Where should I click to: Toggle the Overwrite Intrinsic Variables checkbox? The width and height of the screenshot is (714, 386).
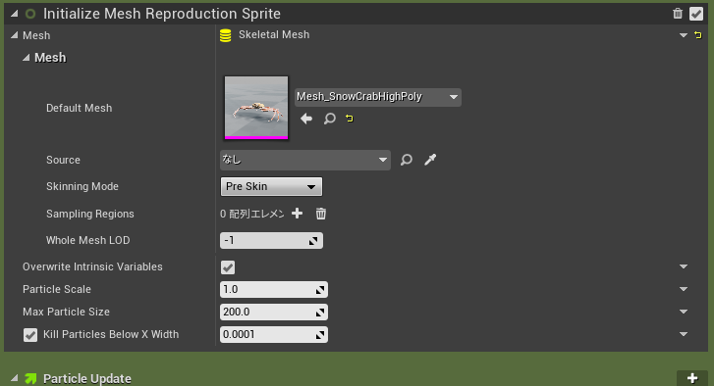[x=228, y=267]
